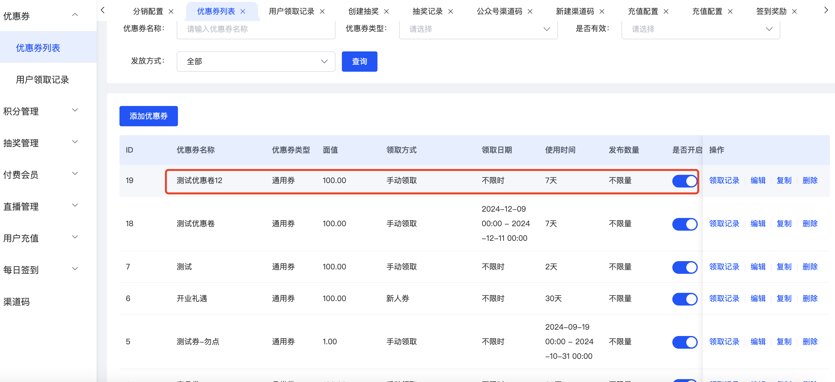Edit coupon 测试优惠卷12 via 编辑
The width and height of the screenshot is (835, 382).
click(x=758, y=180)
